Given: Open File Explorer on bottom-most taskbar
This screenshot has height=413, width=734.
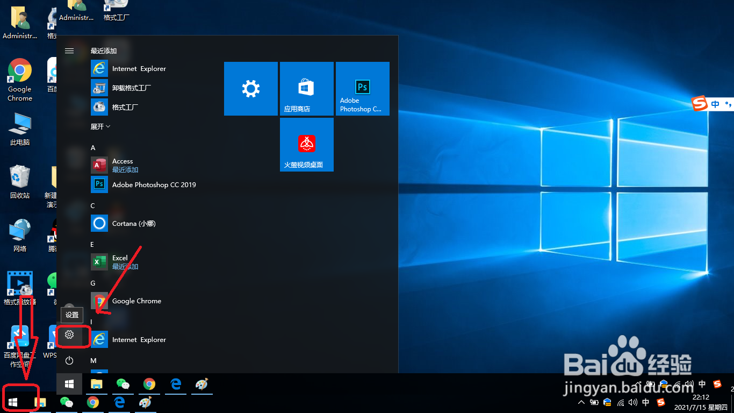Looking at the screenshot, I should [40, 402].
